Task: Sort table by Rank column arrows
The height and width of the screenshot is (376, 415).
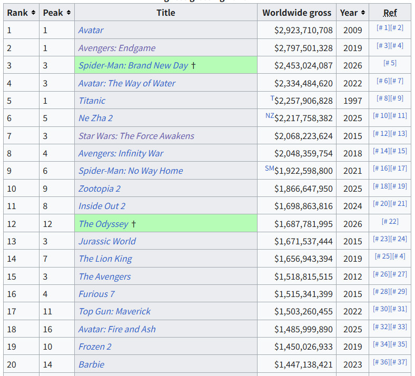Action: pyautogui.click(x=33, y=13)
